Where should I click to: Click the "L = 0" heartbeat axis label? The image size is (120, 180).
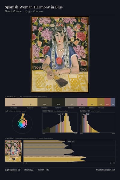[x=25, y=163]
